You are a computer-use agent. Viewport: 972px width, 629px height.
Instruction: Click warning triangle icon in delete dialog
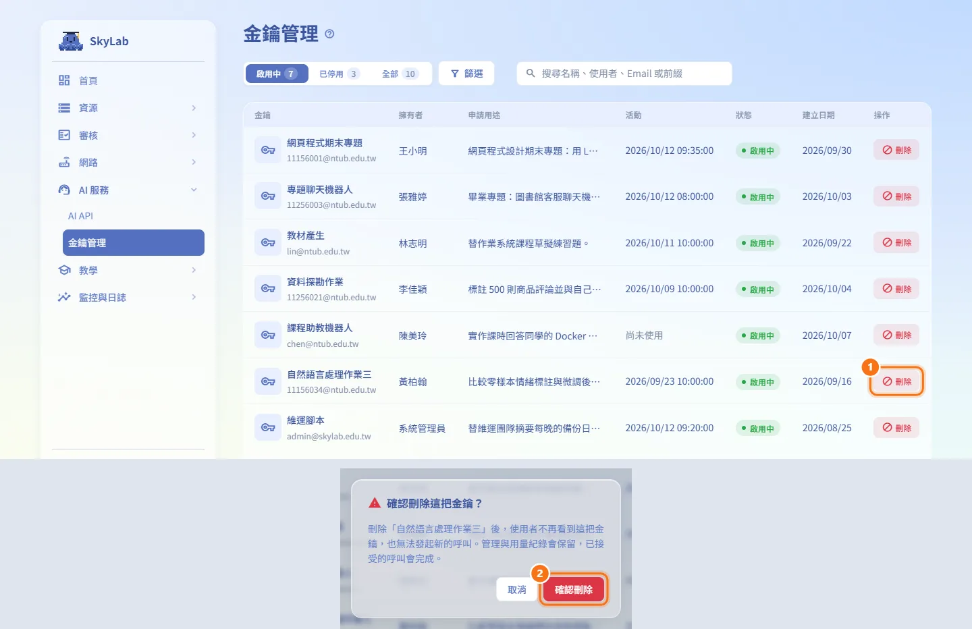coord(375,503)
